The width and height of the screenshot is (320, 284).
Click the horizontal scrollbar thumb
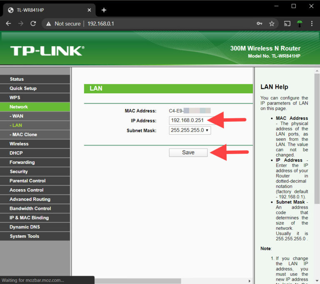point(138,281)
